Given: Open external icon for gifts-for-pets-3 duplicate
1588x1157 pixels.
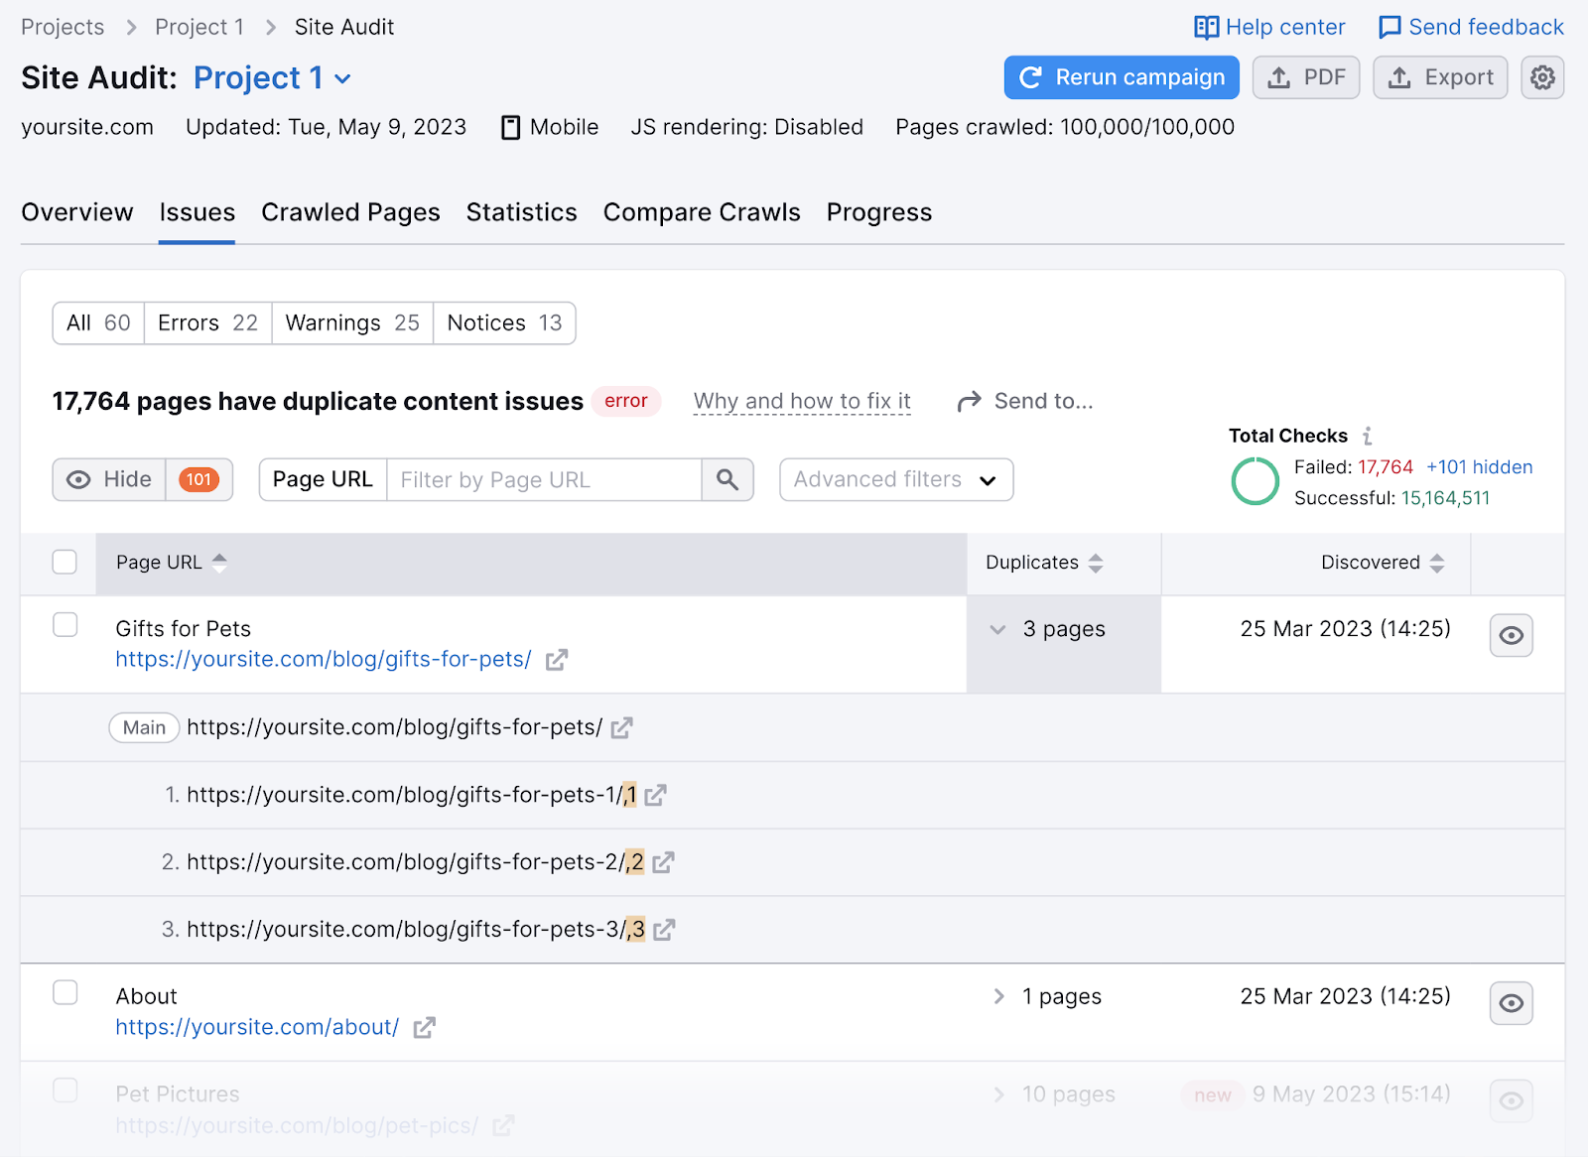Looking at the screenshot, I should pyautogui.click(x=664, y=930).
